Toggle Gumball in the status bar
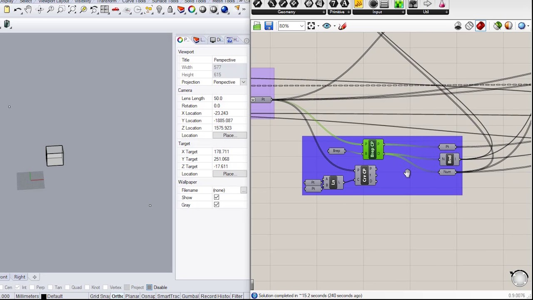This screenshot has width=533, height=300. (x=190, y=296)
